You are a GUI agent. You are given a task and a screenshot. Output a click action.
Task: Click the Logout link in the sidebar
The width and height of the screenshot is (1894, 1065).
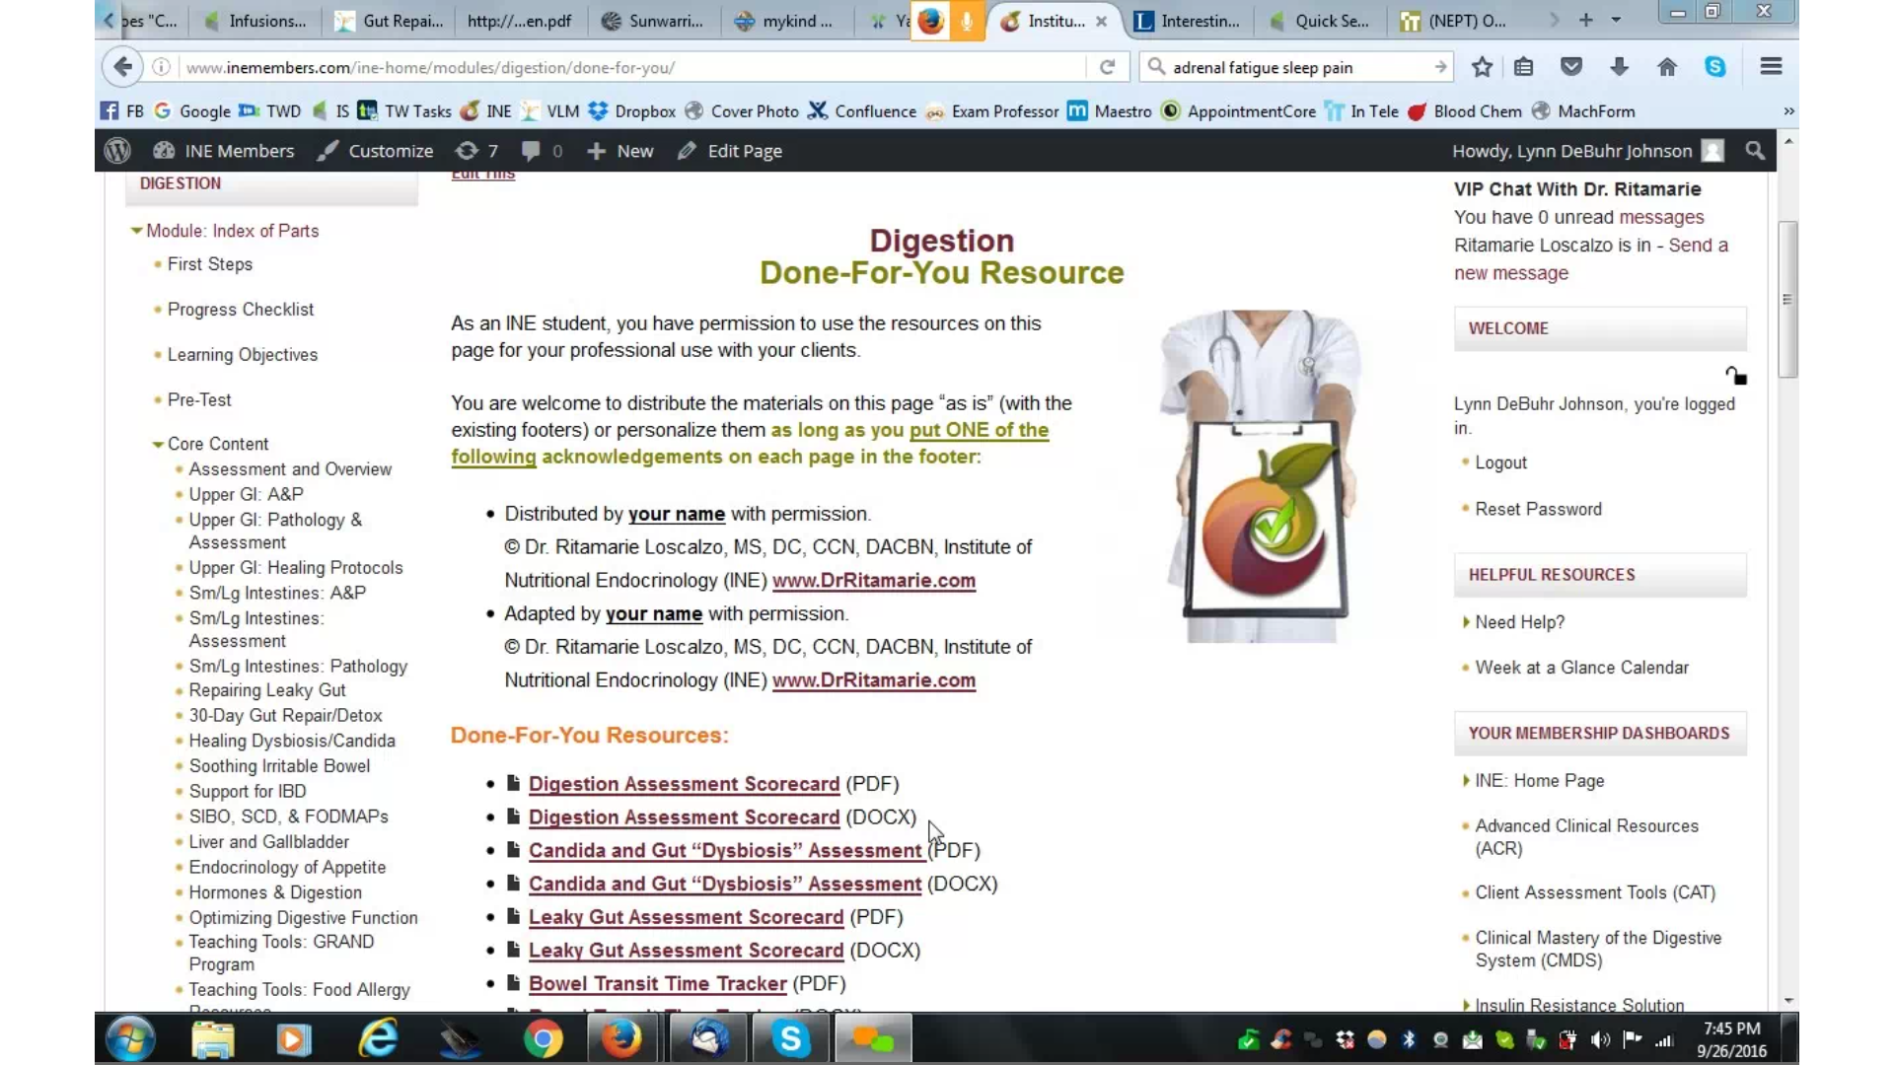[x=1500, y=462]
